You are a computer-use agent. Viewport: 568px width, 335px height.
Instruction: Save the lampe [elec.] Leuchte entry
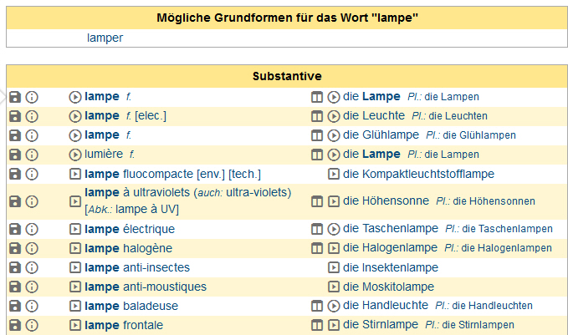point(15,116)
